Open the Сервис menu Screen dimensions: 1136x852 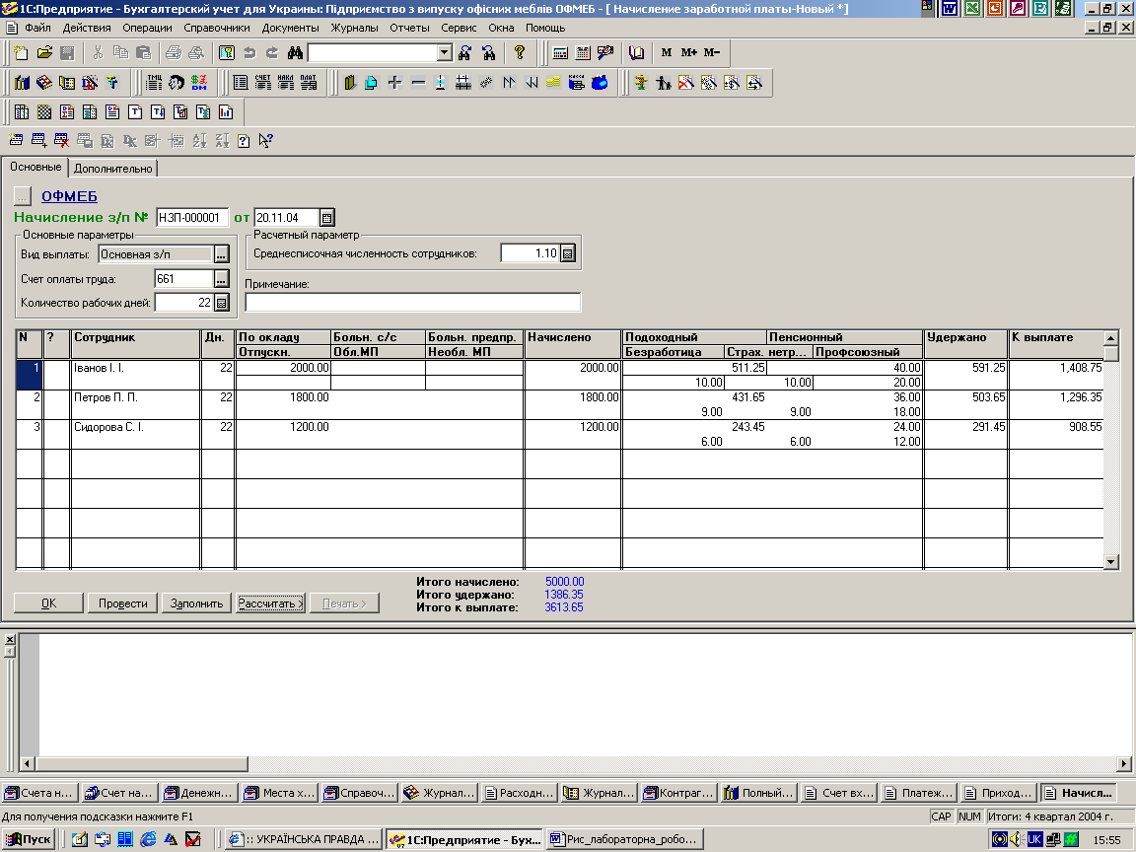coord(459,28)
